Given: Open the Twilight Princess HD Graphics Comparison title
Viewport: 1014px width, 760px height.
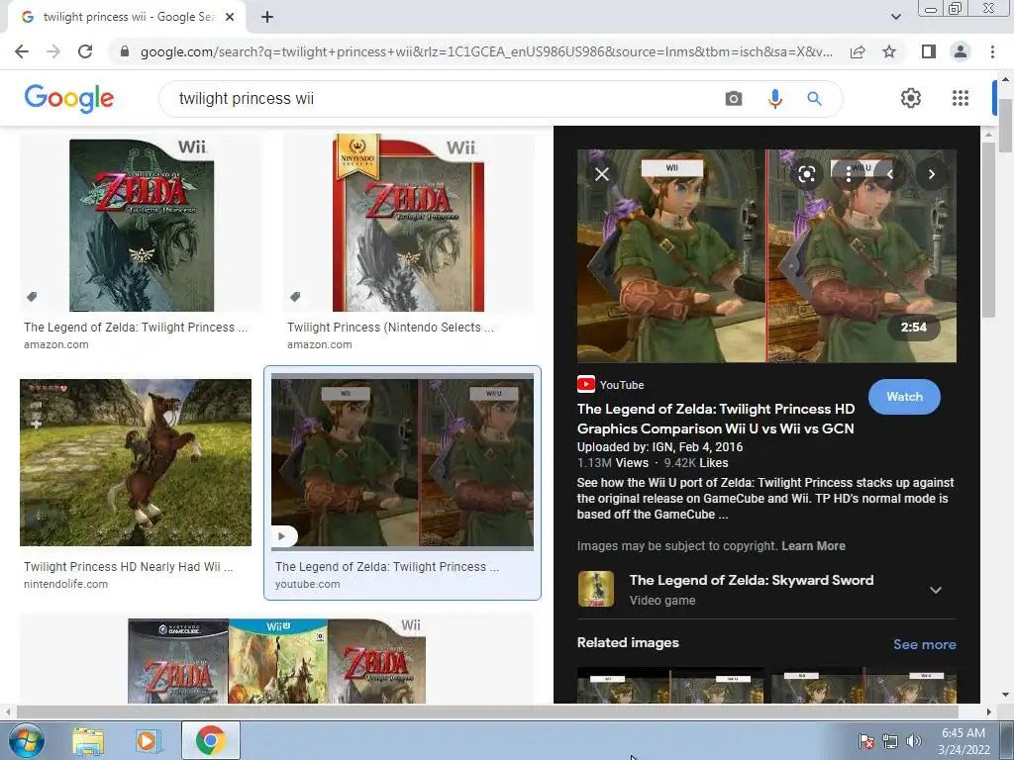Looking at the screenshot, I should click(x=716, y=419).
